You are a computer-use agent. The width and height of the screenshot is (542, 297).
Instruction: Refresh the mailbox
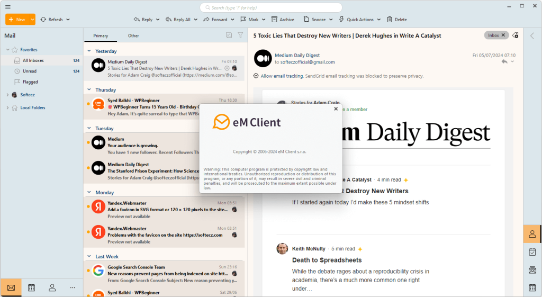pyautogui.click(x=51, y=20)
